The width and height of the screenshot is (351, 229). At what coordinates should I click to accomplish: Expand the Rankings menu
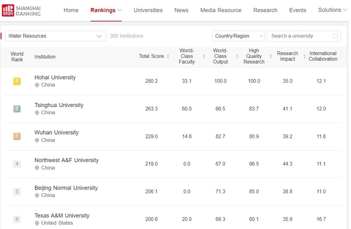point(106,10)
